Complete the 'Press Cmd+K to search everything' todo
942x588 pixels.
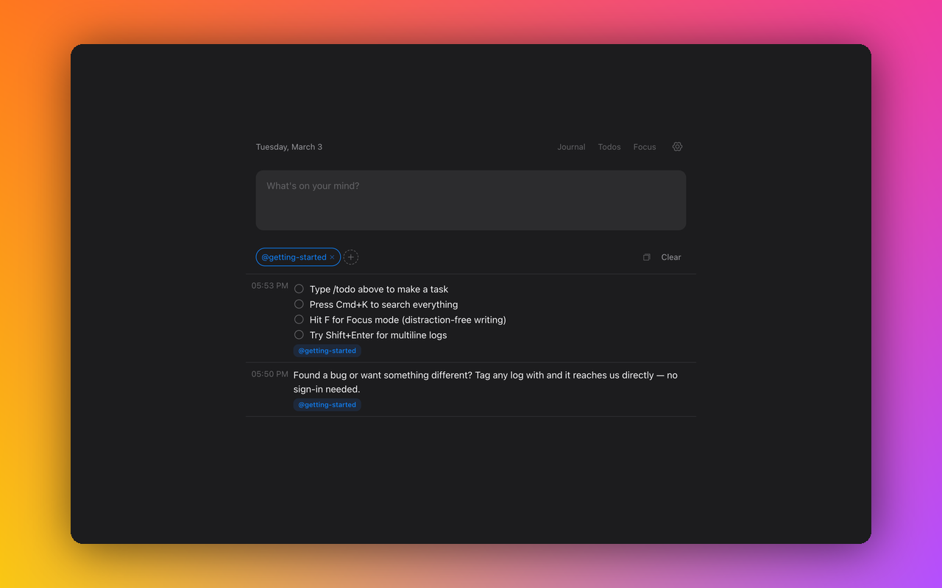[x=299, y=304]
